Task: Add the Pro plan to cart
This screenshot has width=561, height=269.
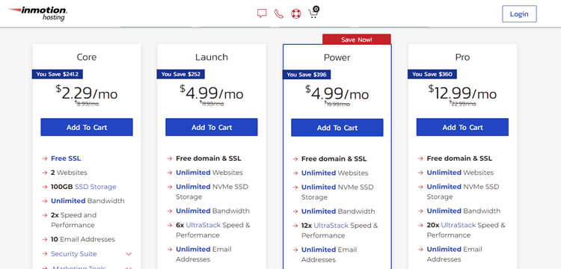Action: coord(462,127)
